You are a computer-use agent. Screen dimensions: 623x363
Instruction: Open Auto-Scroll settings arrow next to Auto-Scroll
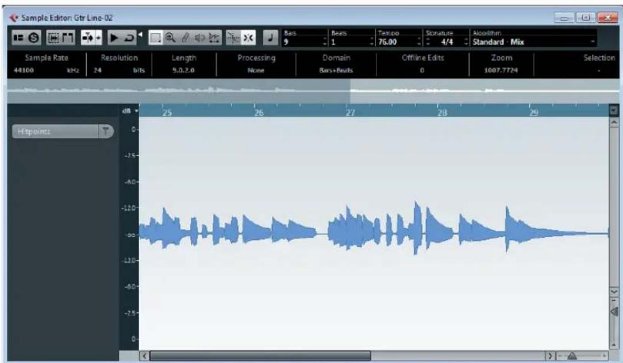click(98, 38)
